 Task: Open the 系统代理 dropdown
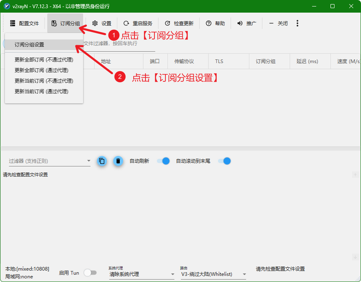pos(142,274)
